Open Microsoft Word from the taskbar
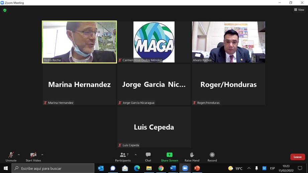Viewport: 308px width, 173px height. [x=173, y=168]
